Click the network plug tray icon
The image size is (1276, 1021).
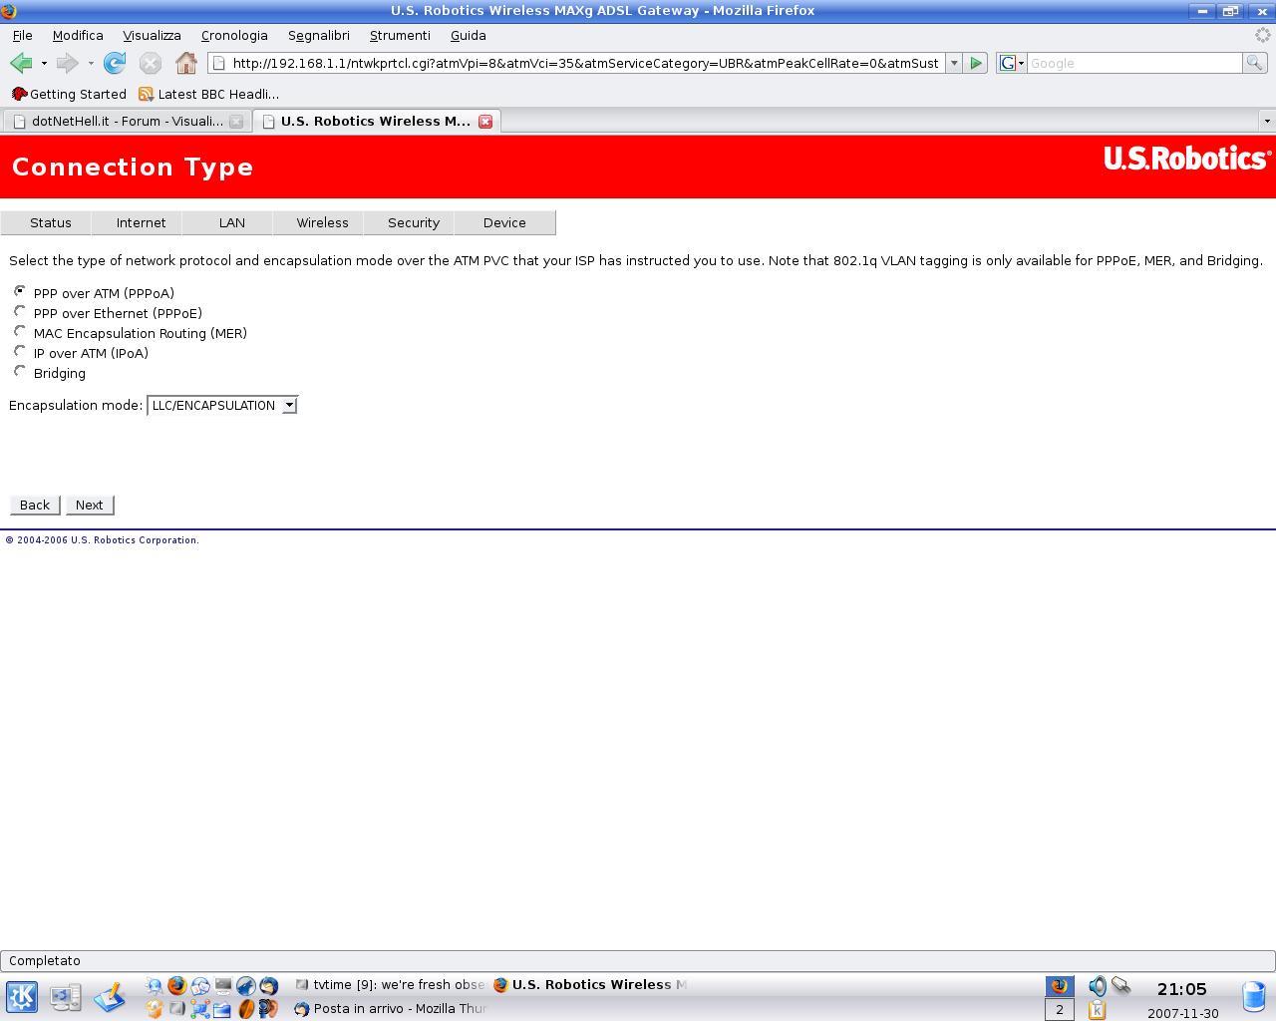[1120, 986]
